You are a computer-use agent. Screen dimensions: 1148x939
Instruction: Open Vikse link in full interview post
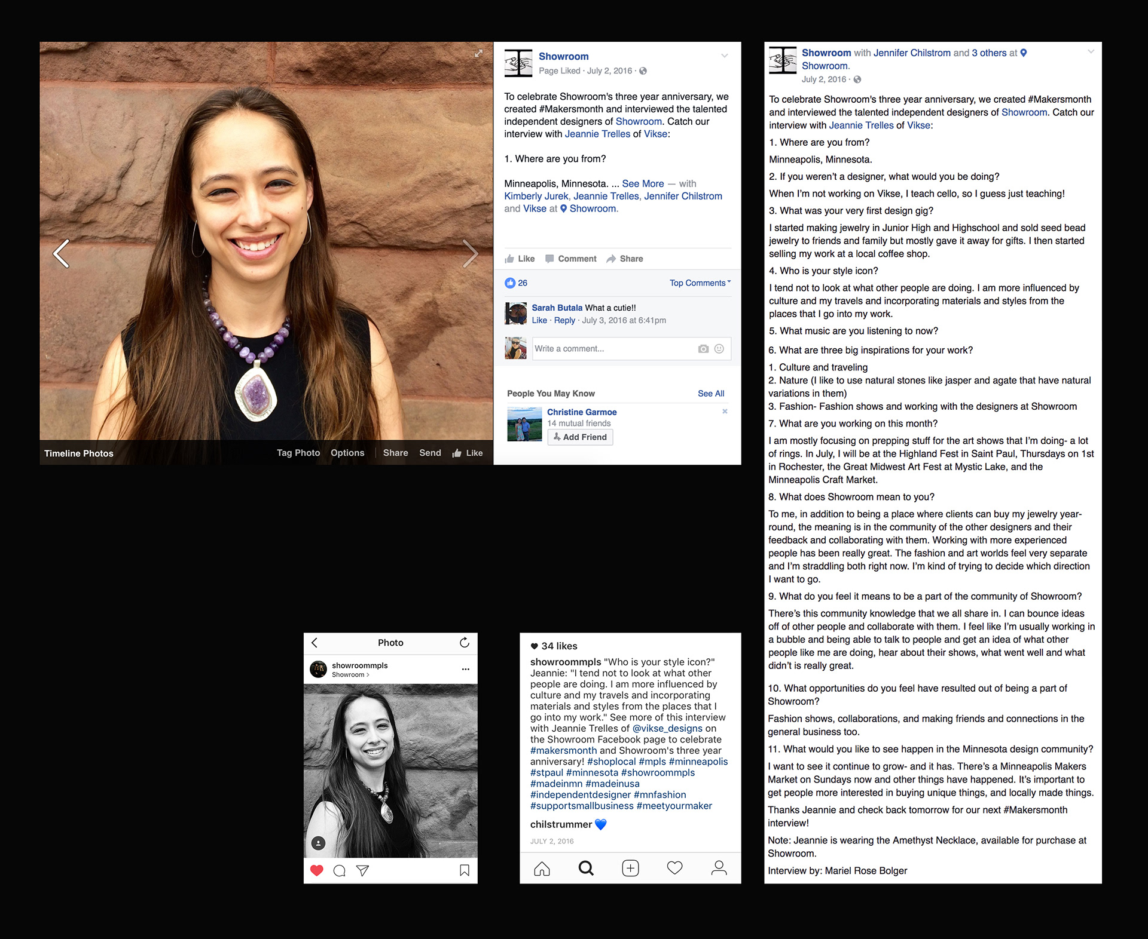click(918, 125)
